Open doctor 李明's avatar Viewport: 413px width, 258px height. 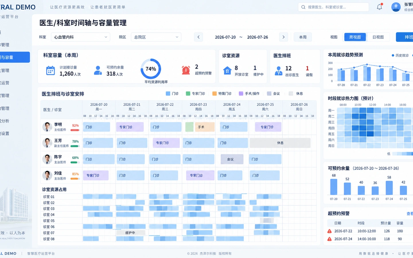47,127
